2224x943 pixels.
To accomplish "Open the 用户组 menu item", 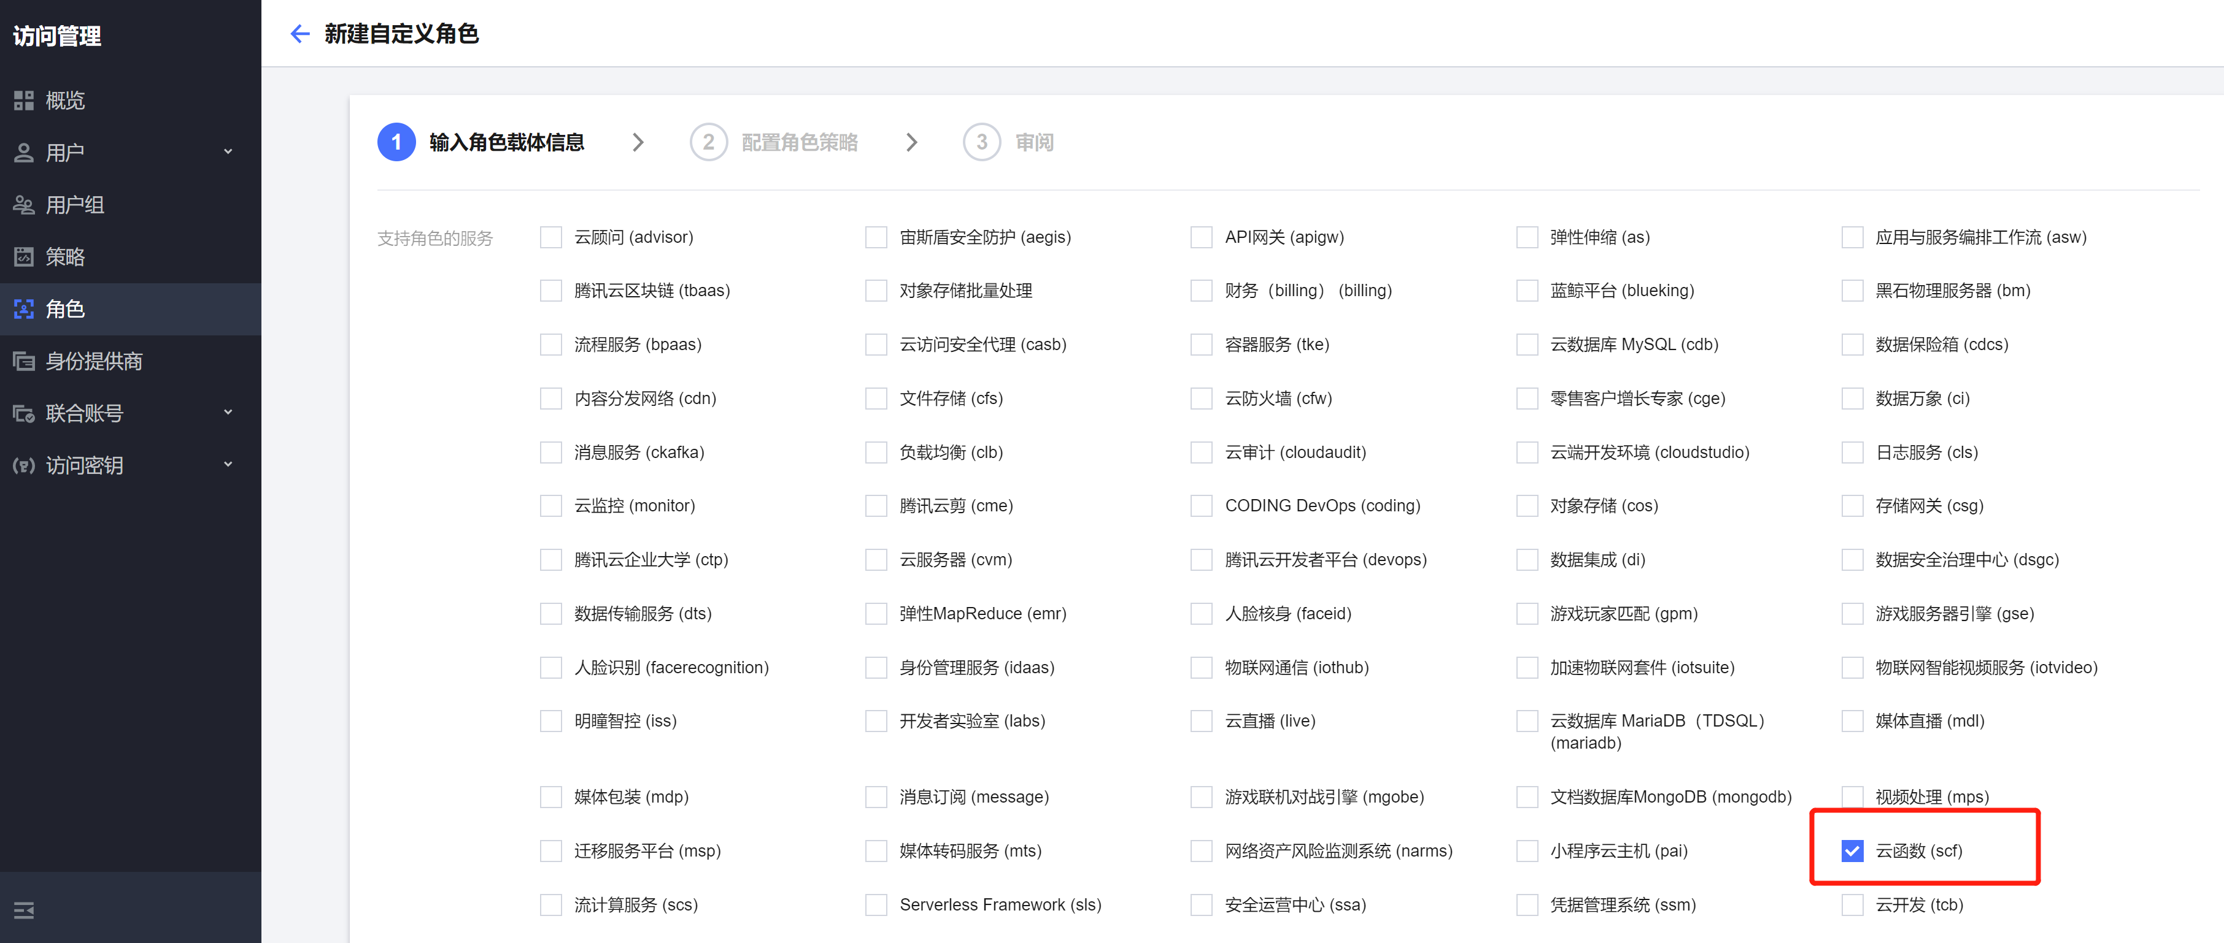I will tap(75, 205).
